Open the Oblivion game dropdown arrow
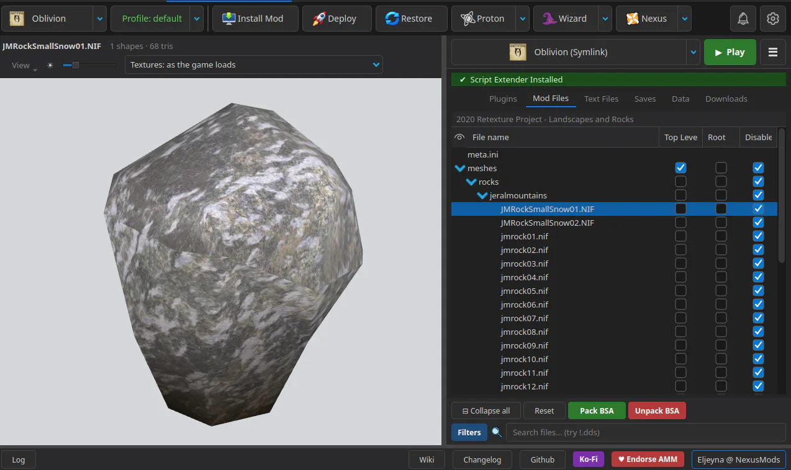 tap(100, 19)
